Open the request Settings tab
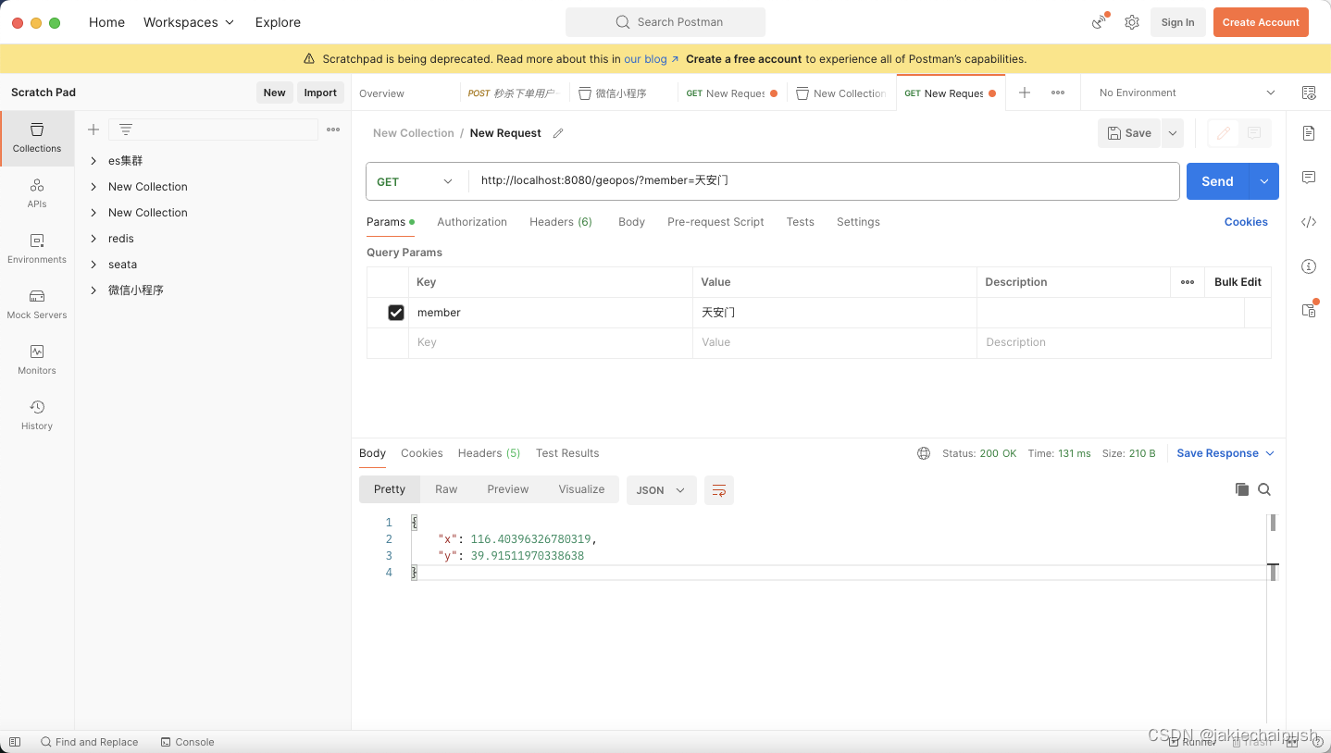 click(x=858, y=222)
